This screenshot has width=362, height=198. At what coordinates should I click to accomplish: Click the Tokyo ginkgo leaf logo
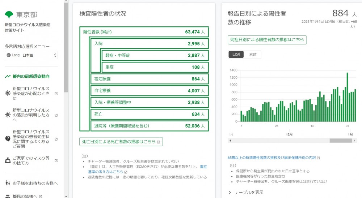tap(9, 15)
